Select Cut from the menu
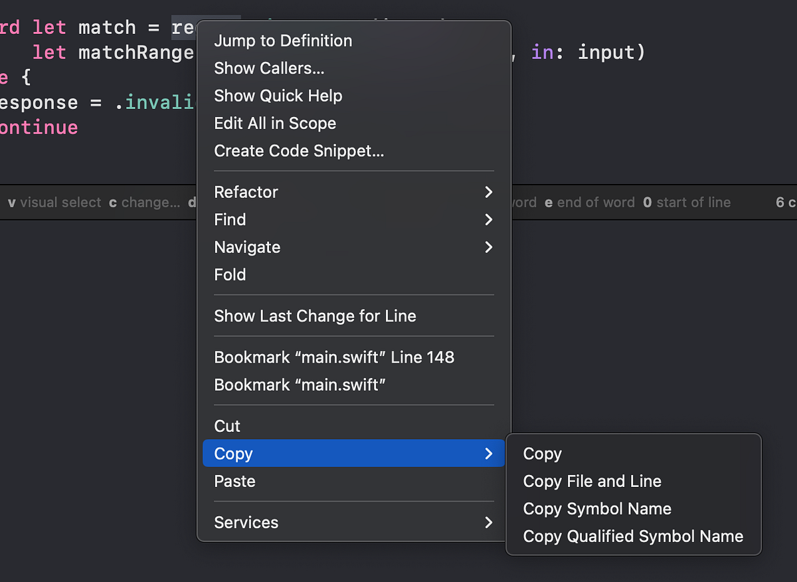Image resolution: width=797 pixels, height=582 pixels. (227, 426)
